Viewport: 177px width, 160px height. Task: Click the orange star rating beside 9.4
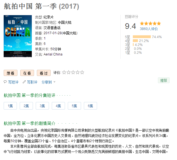150,24
